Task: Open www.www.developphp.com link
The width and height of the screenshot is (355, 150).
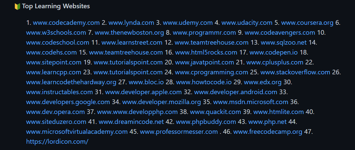Action: [x=138, y=112]
